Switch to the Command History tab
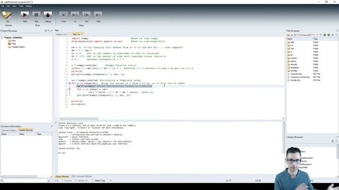Viewport: 339px width, 190px height. pyautogui.click(x=9, y=130)
